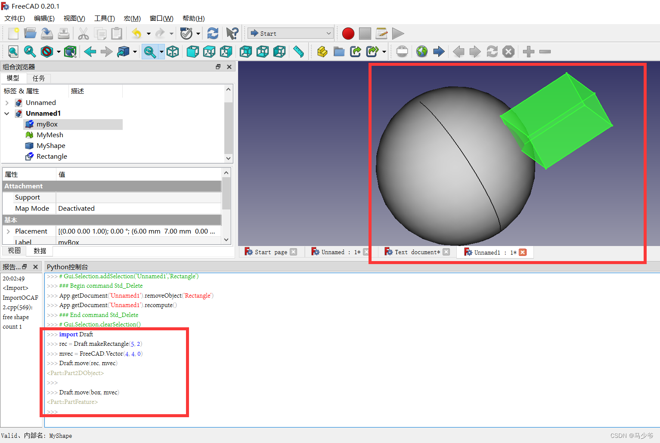Screen dimensions: 660x443
Task: Close the Unnamed1 document tab
Action: [x=523, y=252]
